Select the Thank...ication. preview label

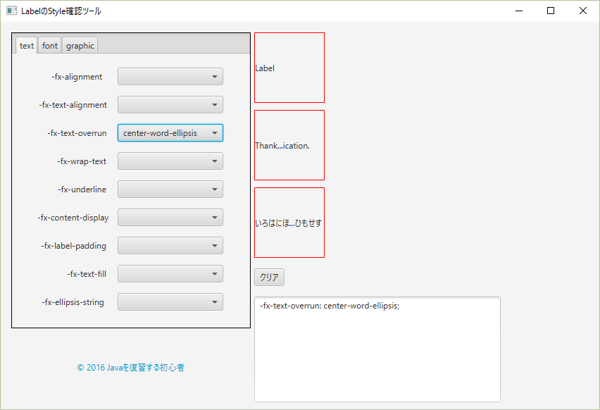289,145
